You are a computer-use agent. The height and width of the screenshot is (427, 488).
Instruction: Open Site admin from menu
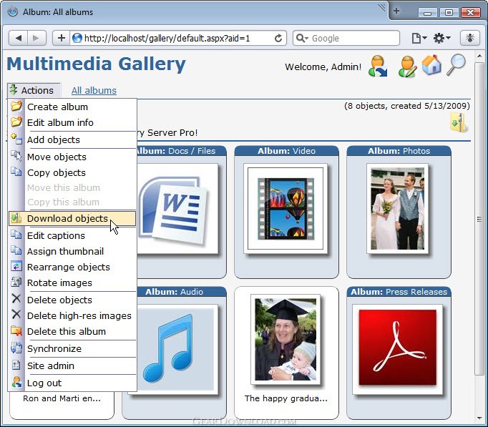(x=72, y=365)
